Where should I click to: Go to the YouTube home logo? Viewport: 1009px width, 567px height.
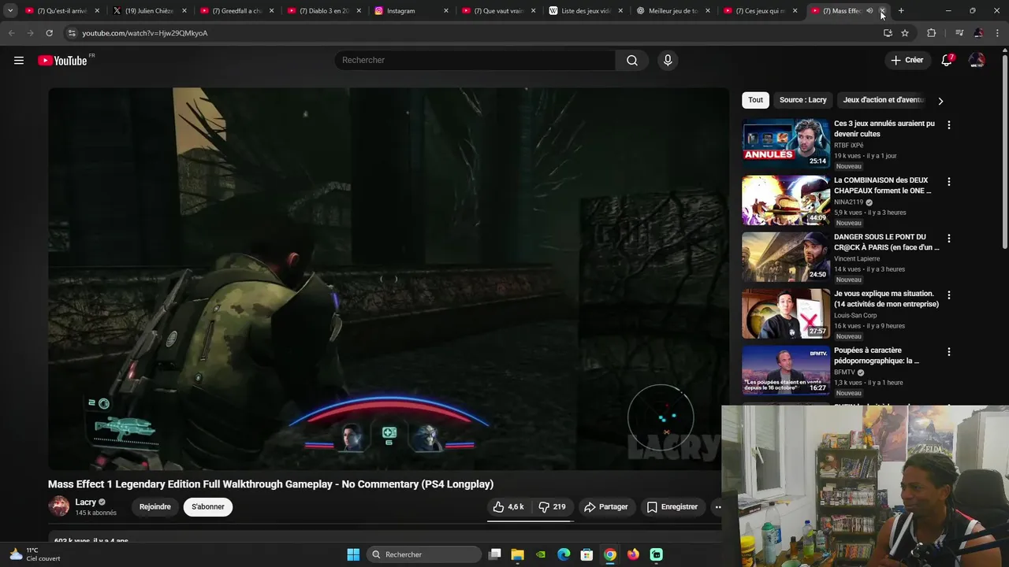(x=62, y=61)
